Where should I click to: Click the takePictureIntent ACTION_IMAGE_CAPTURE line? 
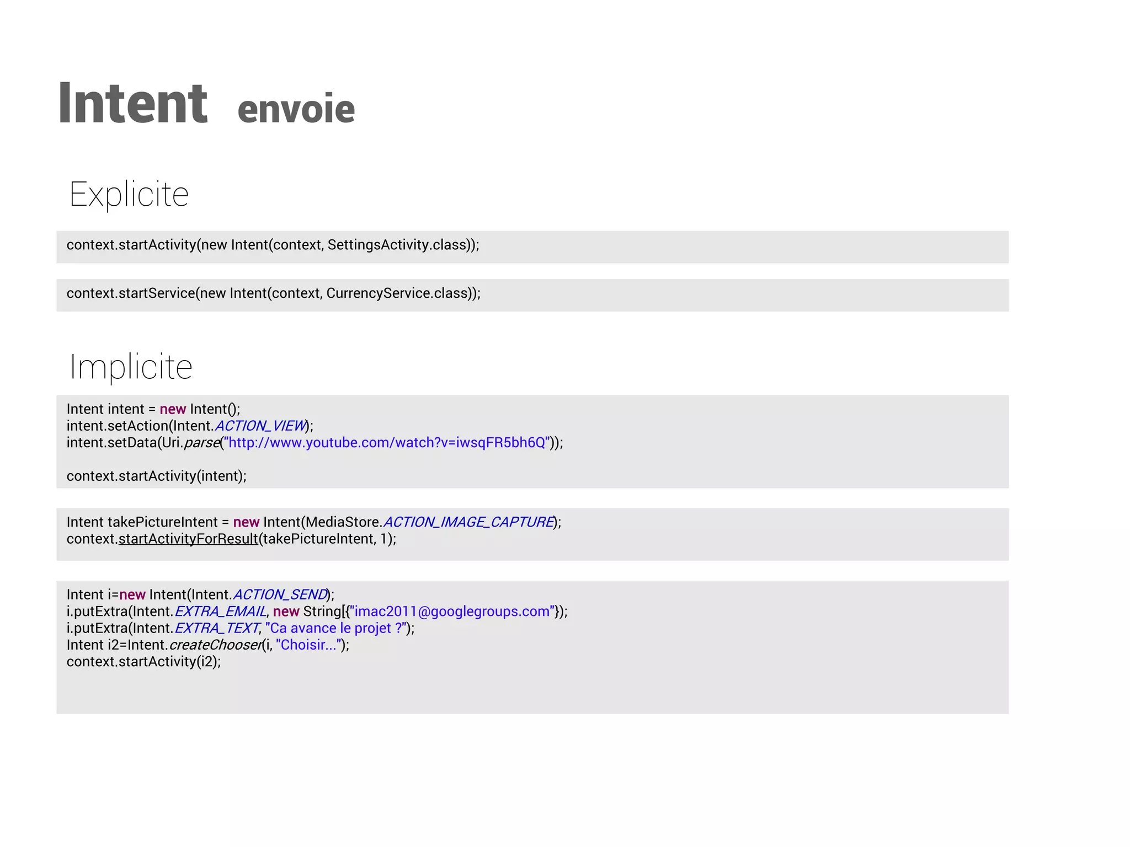[314, 522]
